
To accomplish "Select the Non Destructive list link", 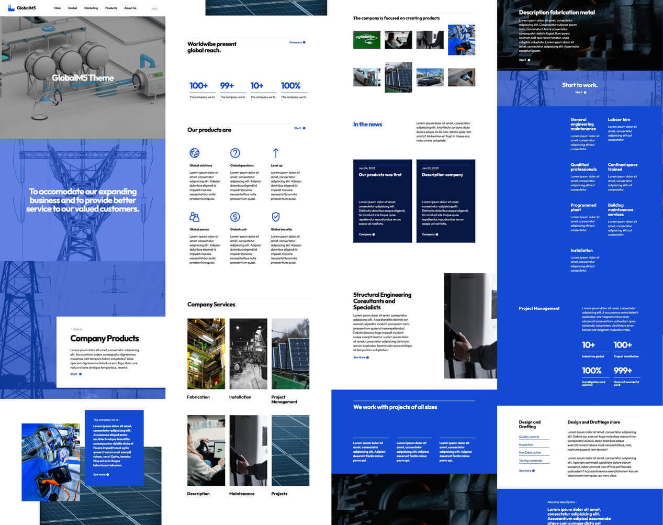I will point(530,452).
